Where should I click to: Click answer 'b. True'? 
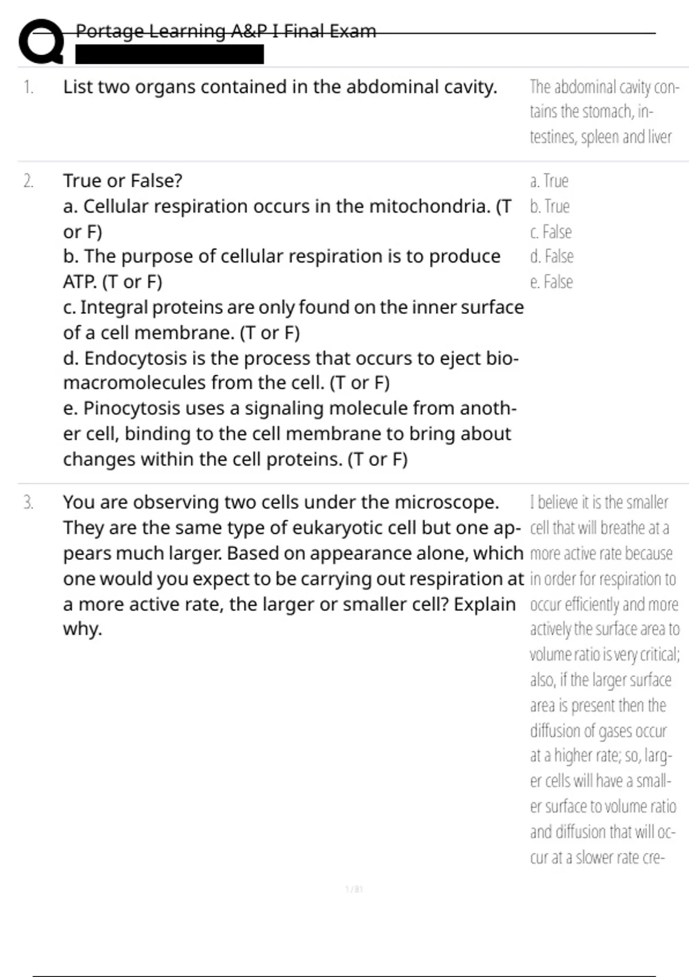click(x=549, y=206)
